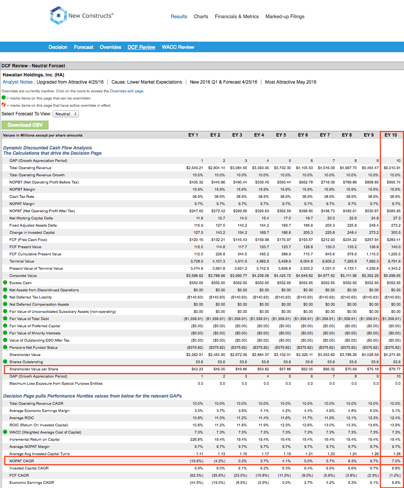Click override dot for Outstanding ESO After Tax
Screen dimensions: 404x488
5,340
